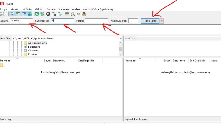Open the Yer İmleri menu

(x=64, y=9)
